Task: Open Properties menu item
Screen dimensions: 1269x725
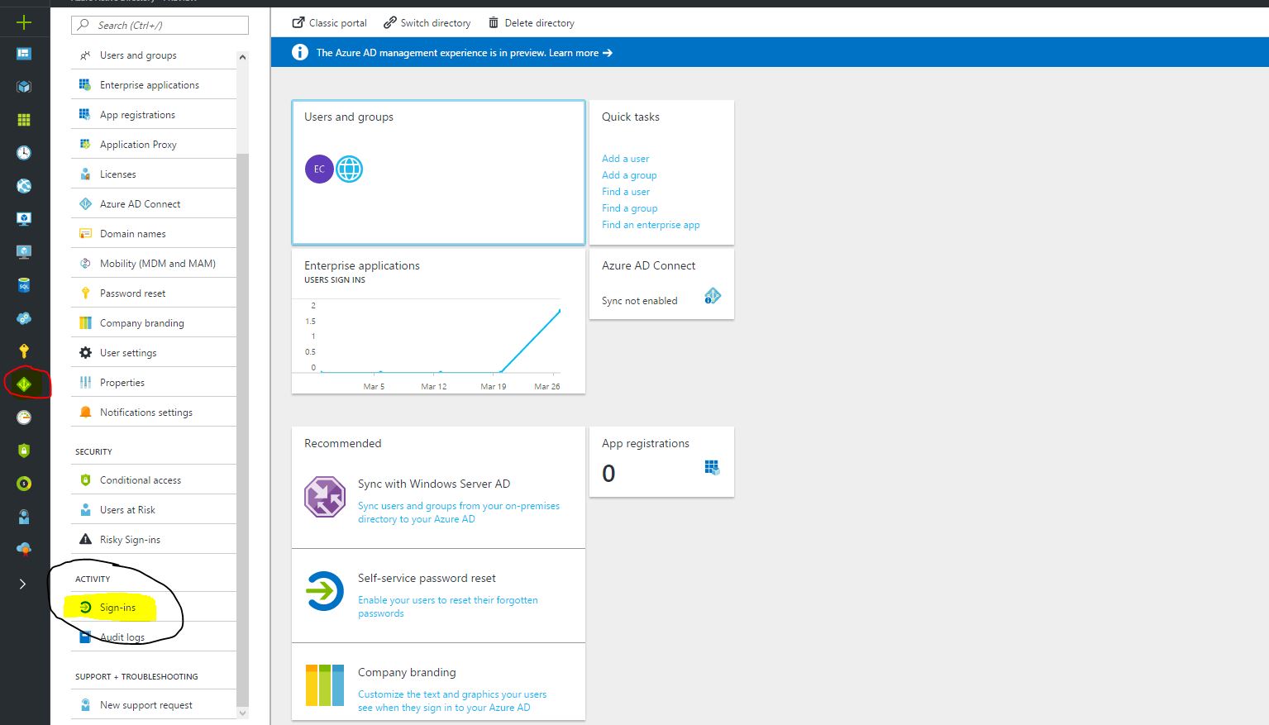Action: coord(154,383)
